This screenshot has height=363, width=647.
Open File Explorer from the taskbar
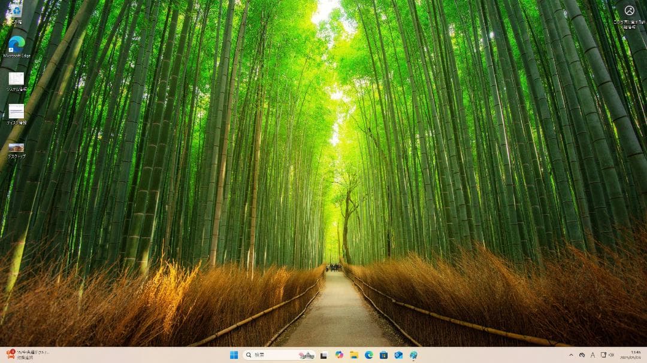coord(354,353)
